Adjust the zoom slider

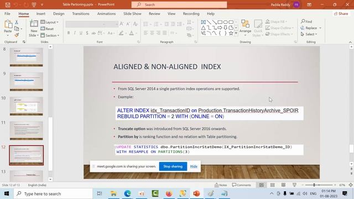coord(314,185)
